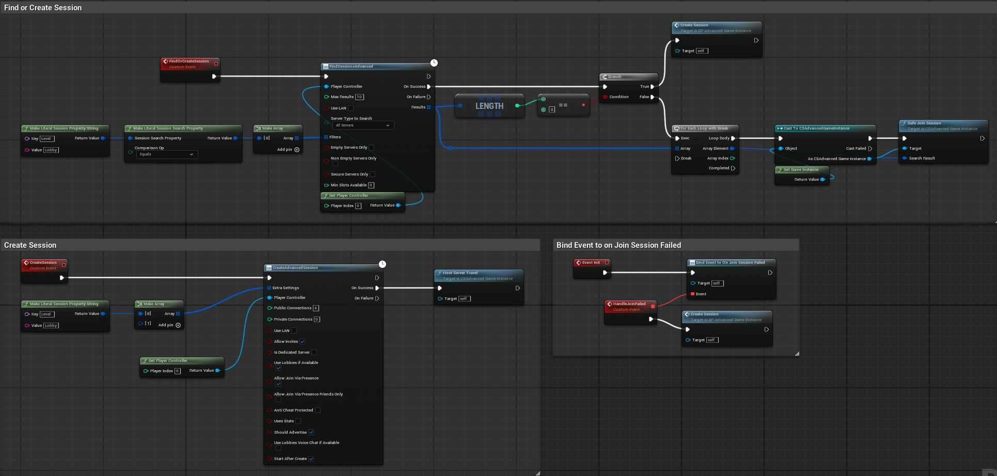Click On Failure pin of FindSessionsAdvanced
The width and height of the screenshot is (997, 476).
click(x=429, y=97)
